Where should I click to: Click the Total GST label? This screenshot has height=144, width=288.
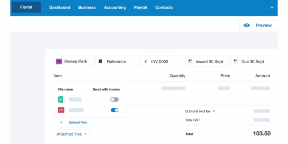(192, 120)
